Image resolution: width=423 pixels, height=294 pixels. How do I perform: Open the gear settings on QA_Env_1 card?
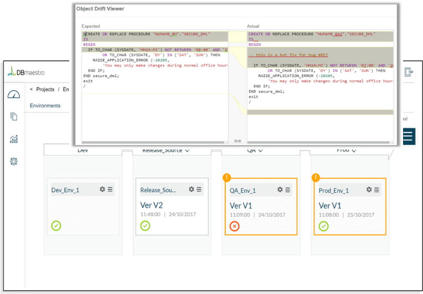280,189
